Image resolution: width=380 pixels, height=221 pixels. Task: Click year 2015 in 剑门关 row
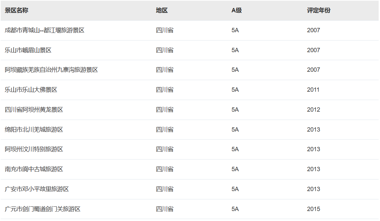coord(314,209)
